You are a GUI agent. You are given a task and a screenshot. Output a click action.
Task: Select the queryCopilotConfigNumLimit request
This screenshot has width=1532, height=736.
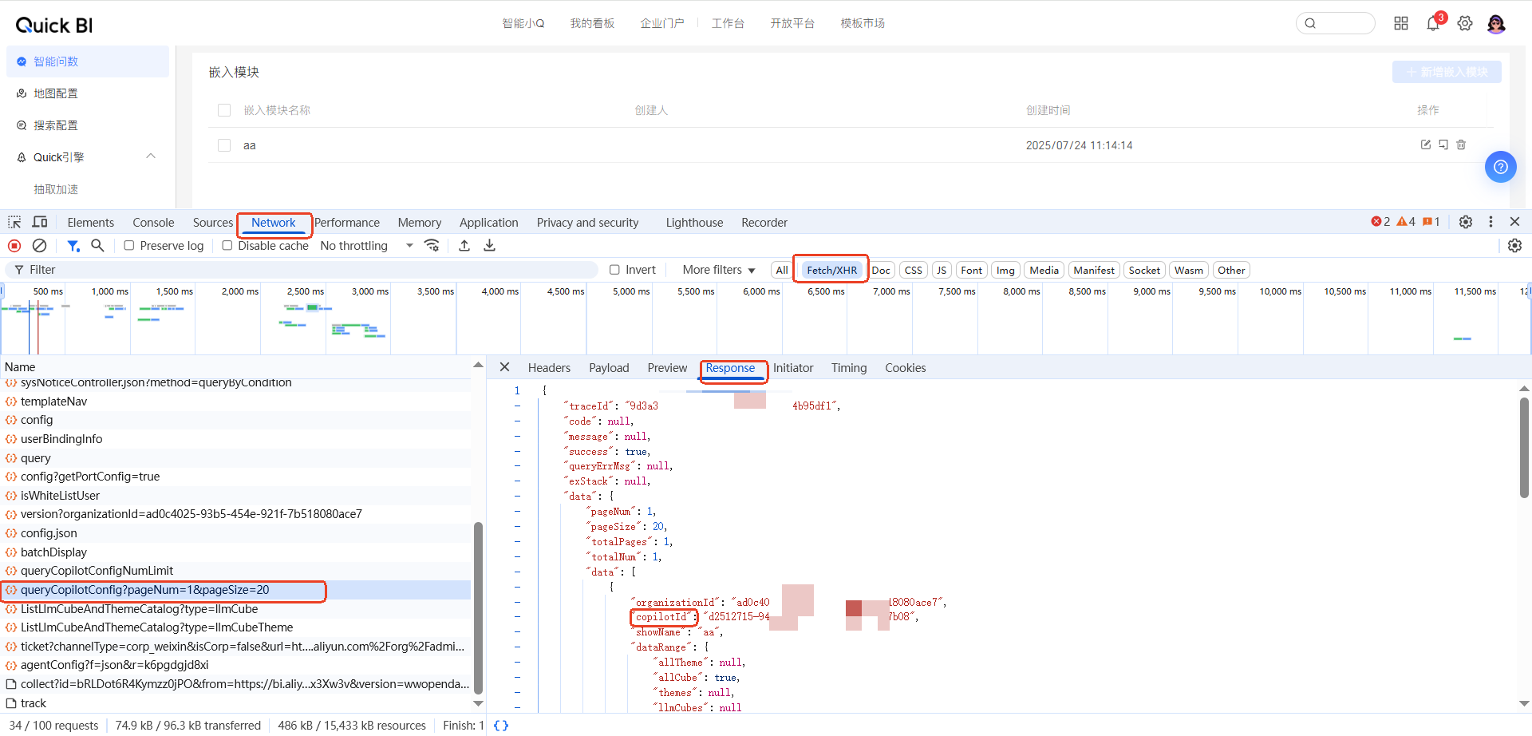click(x=97, y=571)
